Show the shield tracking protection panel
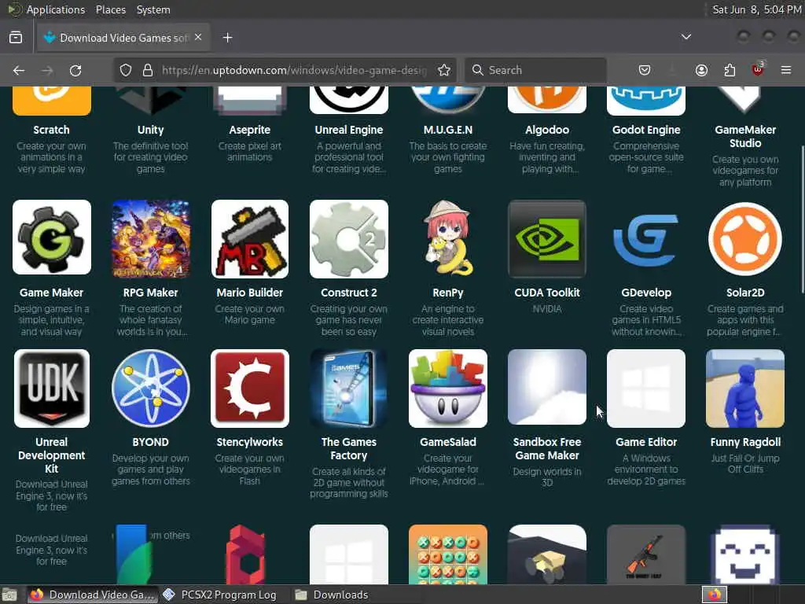Screen dimensions: 805x604 (126, 70)
